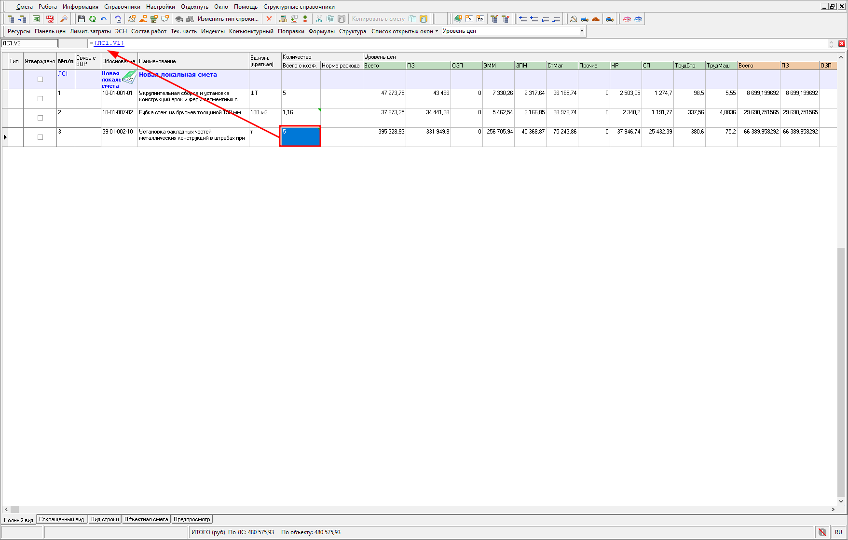Image resolution: width=848 pixels, height=540 pixels.
Task: Open the Лимит. затраты panel button
Action: 90,31
